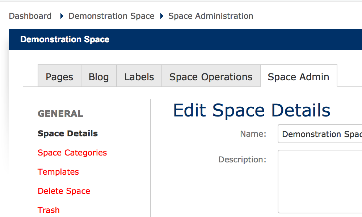This screenshot has height=217, width=362.
Task: Click the Dashboard breadcrumb link
Action: click(30, 16)
